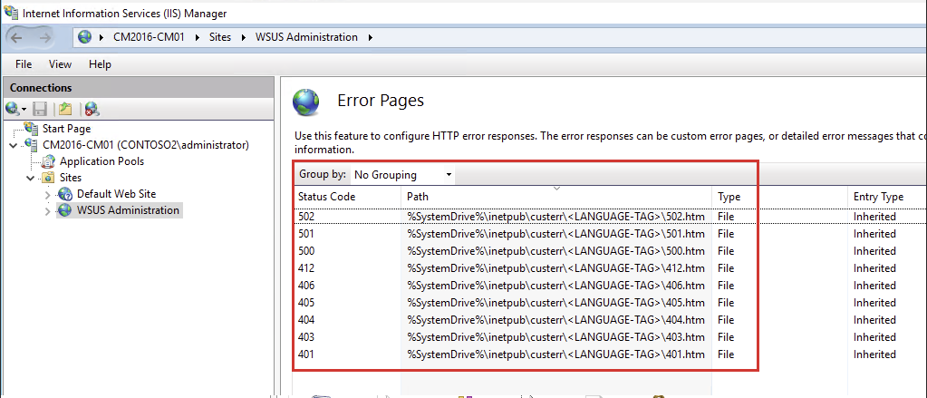Click the Sites folder icon in tree
927x398 pixels.
click(47, 178)
